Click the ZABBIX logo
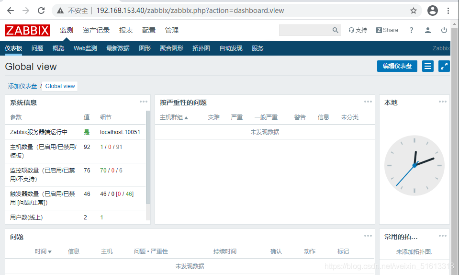This screenshot has height=275, width=459. (x=27, y=30)
